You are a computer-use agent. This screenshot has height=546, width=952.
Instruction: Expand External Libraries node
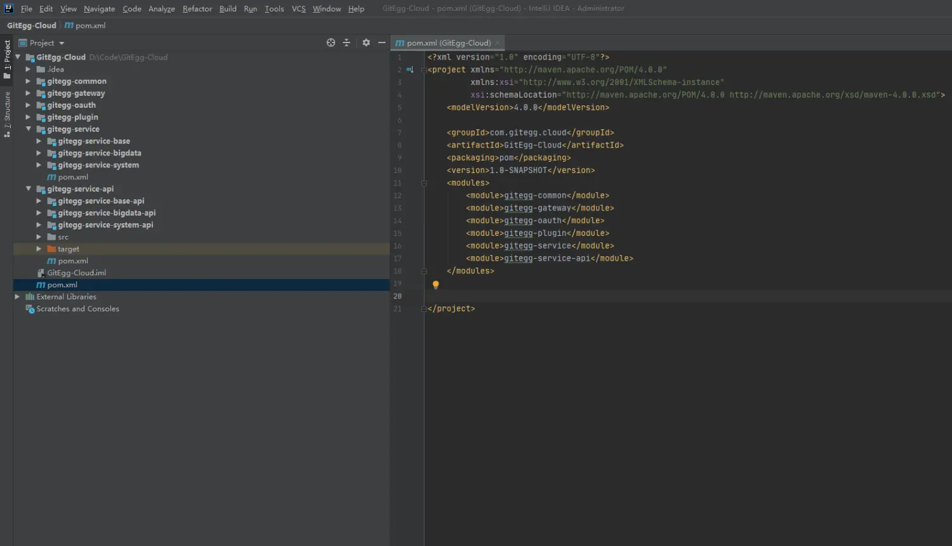[x=17, y=297]
